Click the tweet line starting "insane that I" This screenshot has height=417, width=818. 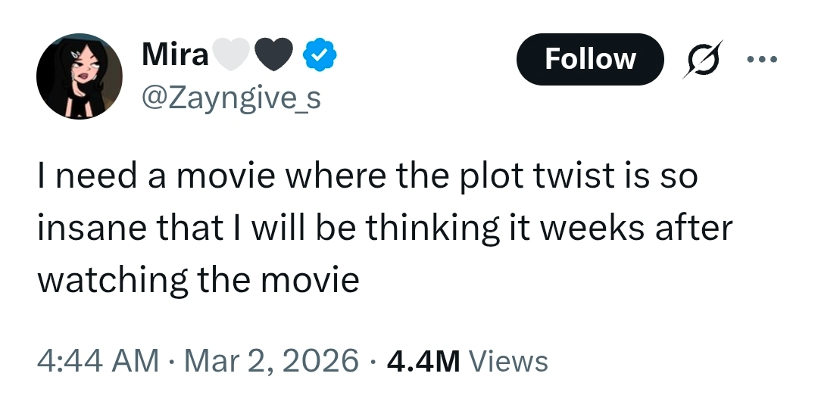tap(385, 229)
